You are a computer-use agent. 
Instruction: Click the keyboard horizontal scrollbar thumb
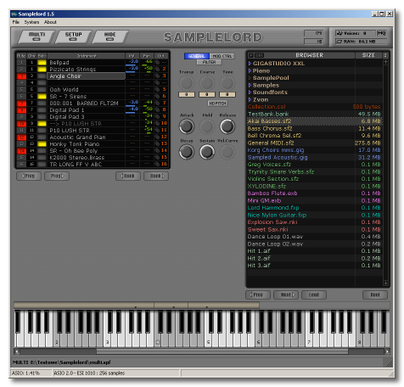tap(222, 351)
